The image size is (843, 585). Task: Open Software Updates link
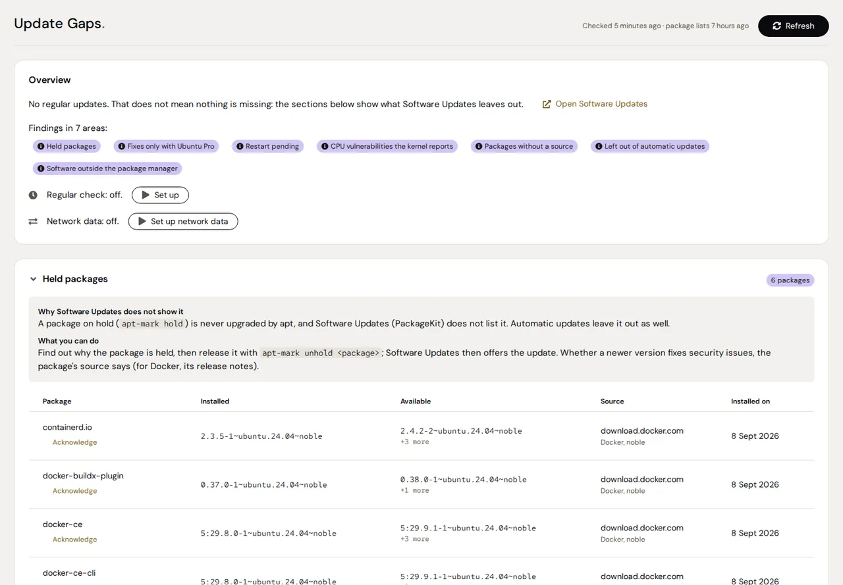pos(595,104)
